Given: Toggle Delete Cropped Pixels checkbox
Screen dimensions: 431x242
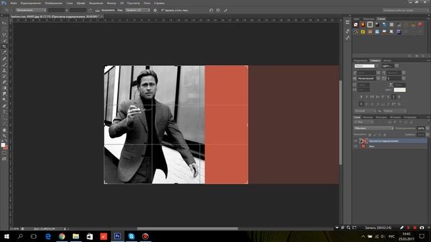Looking at the screenshot, I should 162,10.
